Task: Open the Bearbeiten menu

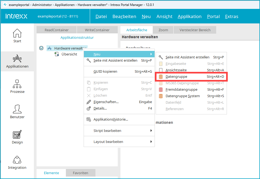Action: point(124,16)
